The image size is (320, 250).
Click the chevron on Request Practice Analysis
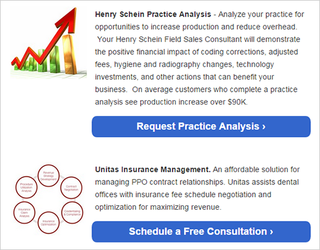[264, 127]
